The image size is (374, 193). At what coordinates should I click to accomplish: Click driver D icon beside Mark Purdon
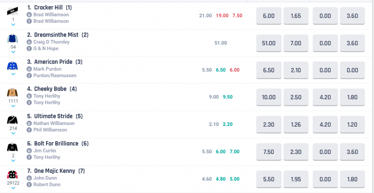point(29,69)
